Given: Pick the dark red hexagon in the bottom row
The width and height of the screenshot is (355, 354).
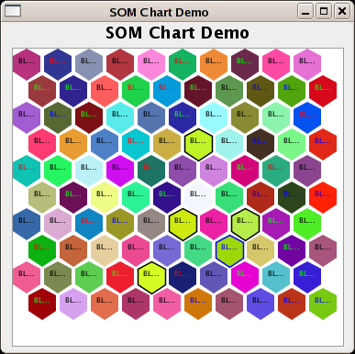Looking at the screenshot, I should 42,304.
